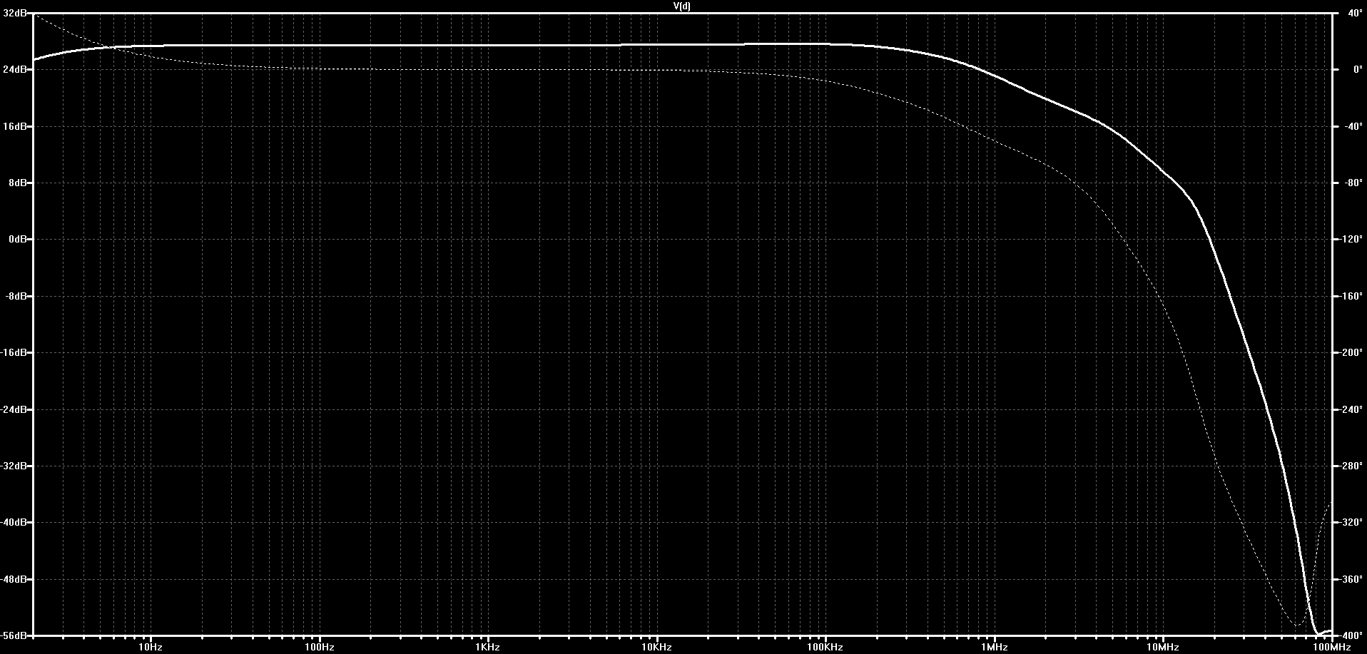This screenshot has width=1367, height=654.
Task: Click the 8dB magnitude axis label
Action: pos(18,183)
